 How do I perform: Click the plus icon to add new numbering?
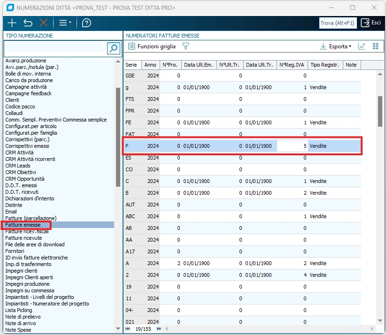(x=12, y=23)
